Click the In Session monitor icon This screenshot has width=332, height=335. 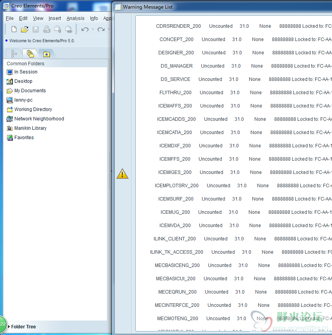coord(10,72)
